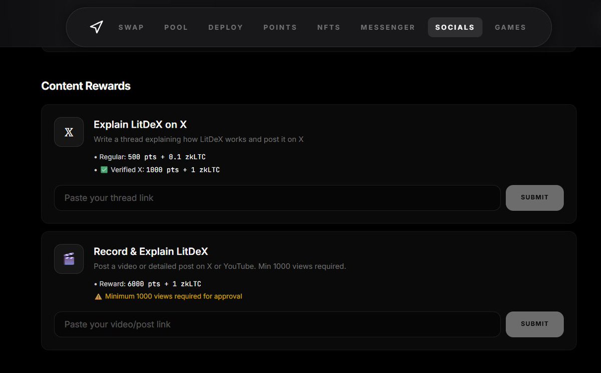Image resolution: width=601 pixels, height=373 pixels.
Task: Click the yellow warning triangle icon
Action: (x=98, y=296)
